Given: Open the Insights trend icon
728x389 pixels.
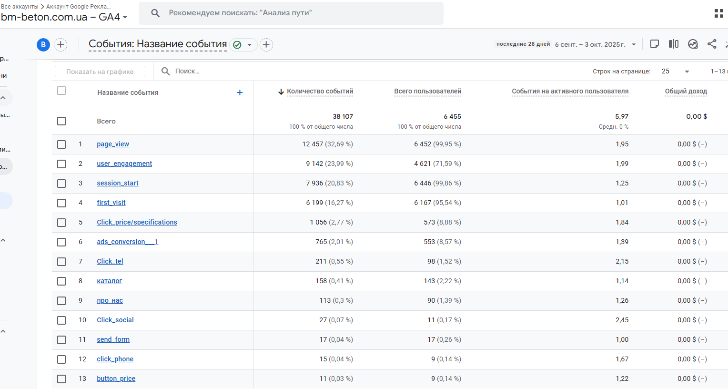Looking at the screenshot, I should 693,44.
